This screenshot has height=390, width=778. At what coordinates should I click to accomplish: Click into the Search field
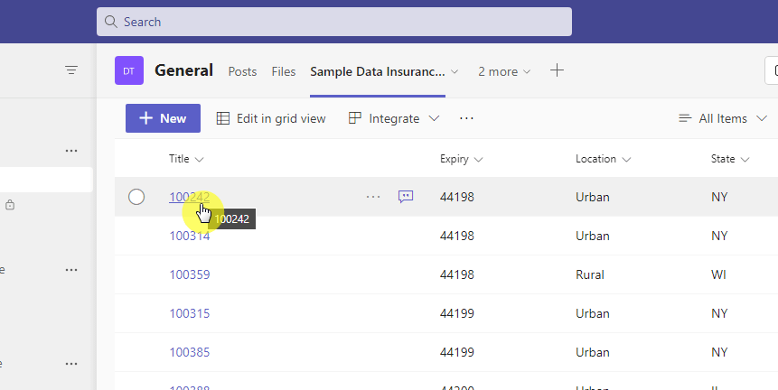click(x=334, y=22)
